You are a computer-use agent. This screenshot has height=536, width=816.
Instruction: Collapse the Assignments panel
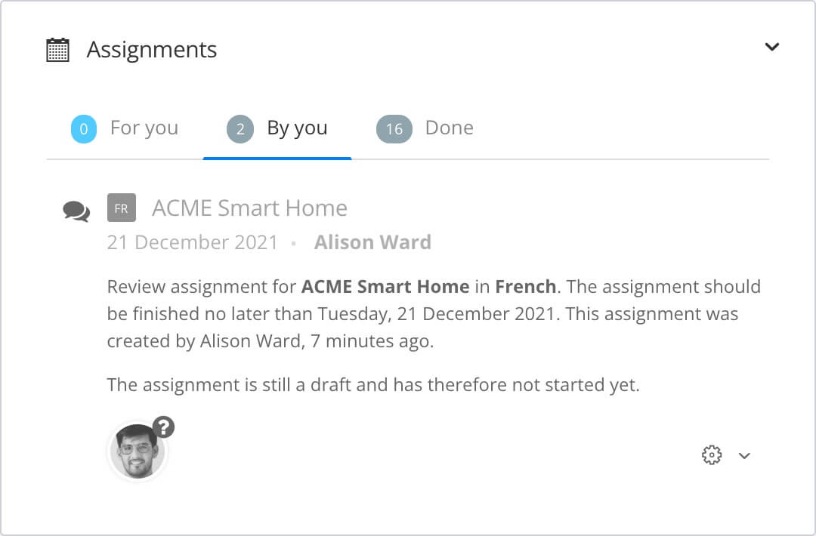(x=772, y=47)
